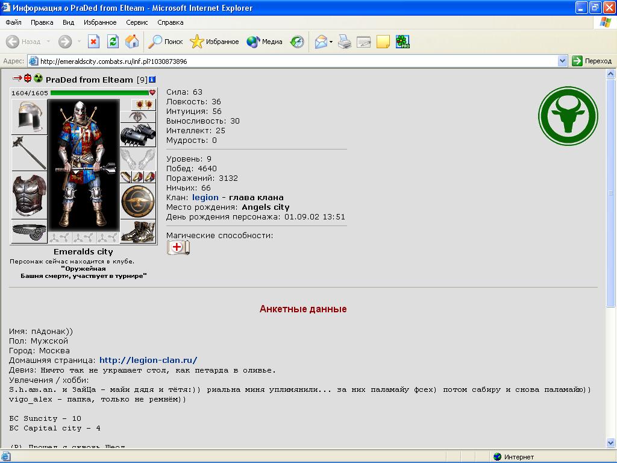This screenshot has width=617, height=463.
Task: Open the Mail envelope icon
Action: click(321, 42)
